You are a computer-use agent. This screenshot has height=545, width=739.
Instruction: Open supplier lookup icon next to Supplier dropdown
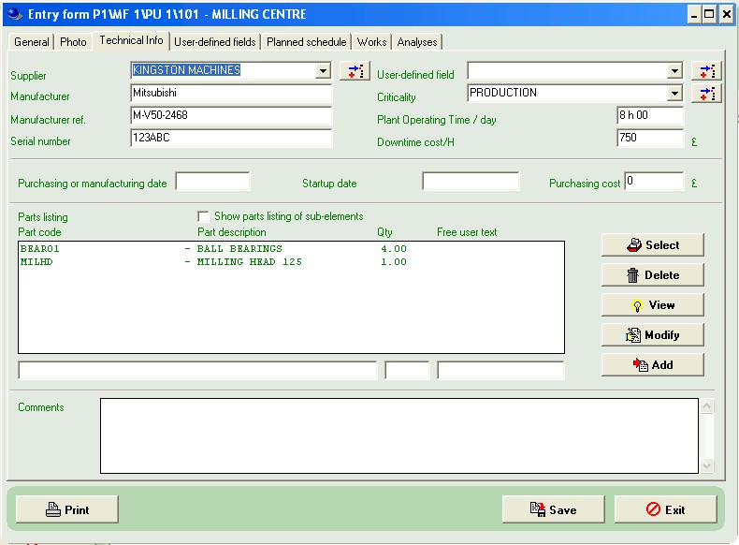[x=355, y=71]
